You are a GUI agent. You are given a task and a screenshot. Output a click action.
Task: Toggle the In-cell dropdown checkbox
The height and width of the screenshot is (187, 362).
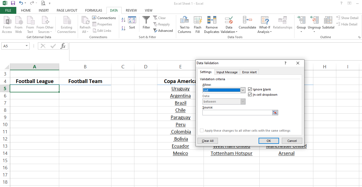250,95
